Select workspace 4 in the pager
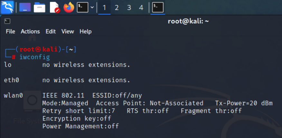282x138 pixels. coord(141,7)
